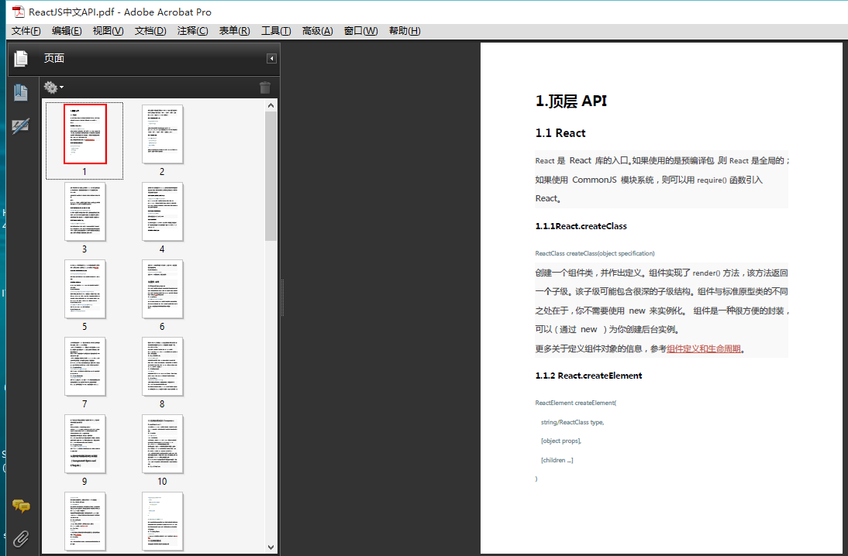Screen dimensions: 848x556
Task: Select page 6 thumbnail
Action: tap(163, 289)
